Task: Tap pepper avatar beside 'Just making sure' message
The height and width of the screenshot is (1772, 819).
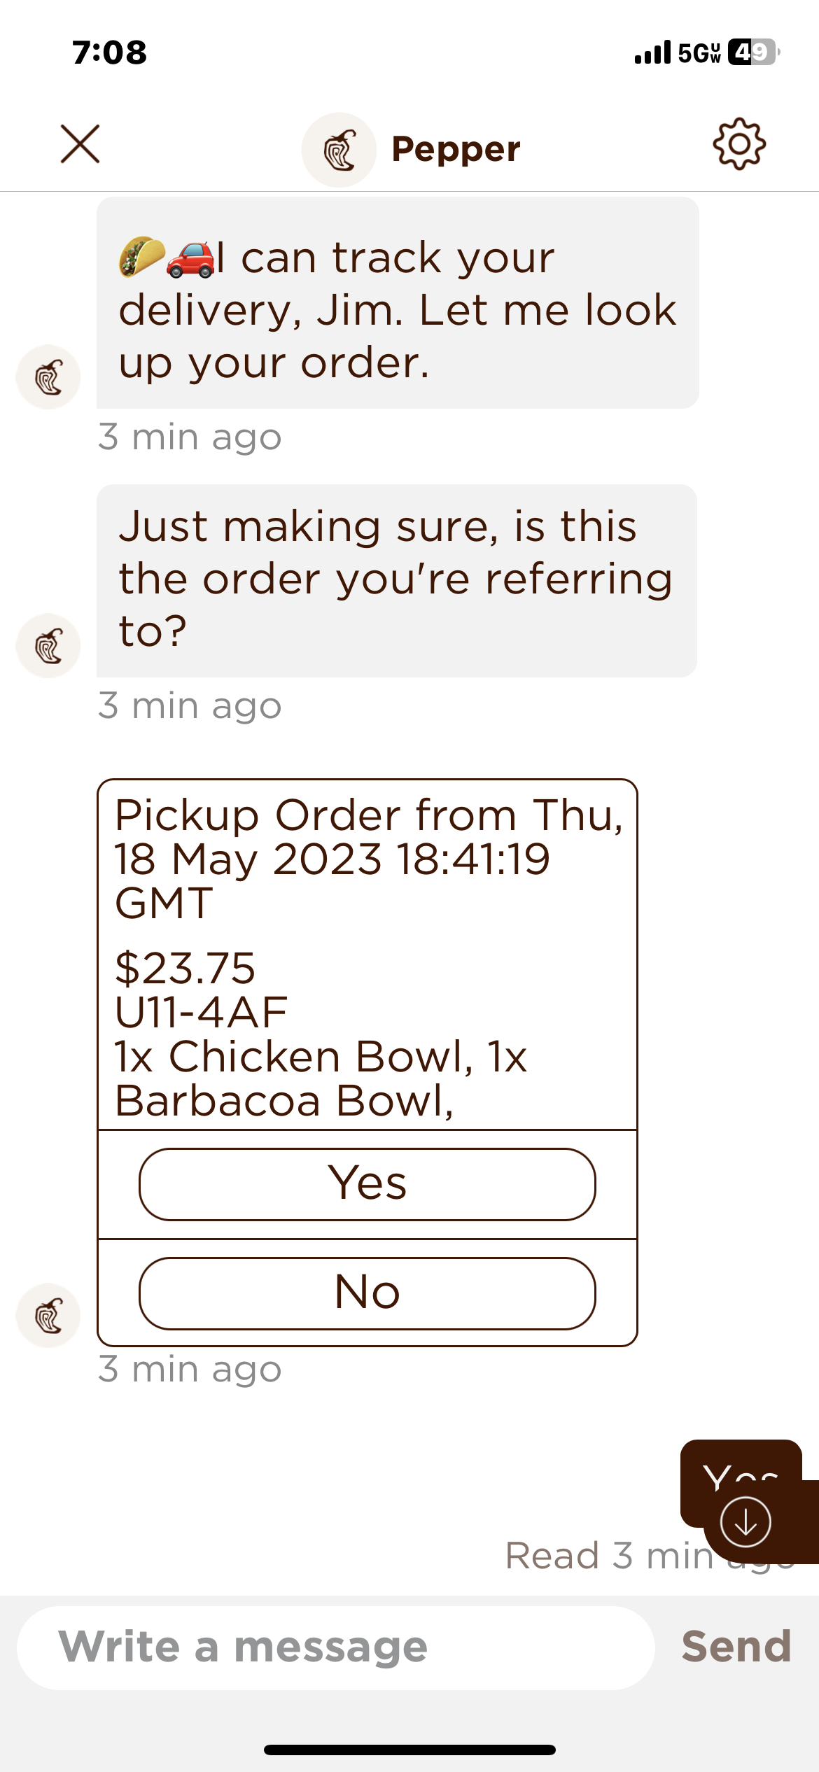Action: point(48,646)
